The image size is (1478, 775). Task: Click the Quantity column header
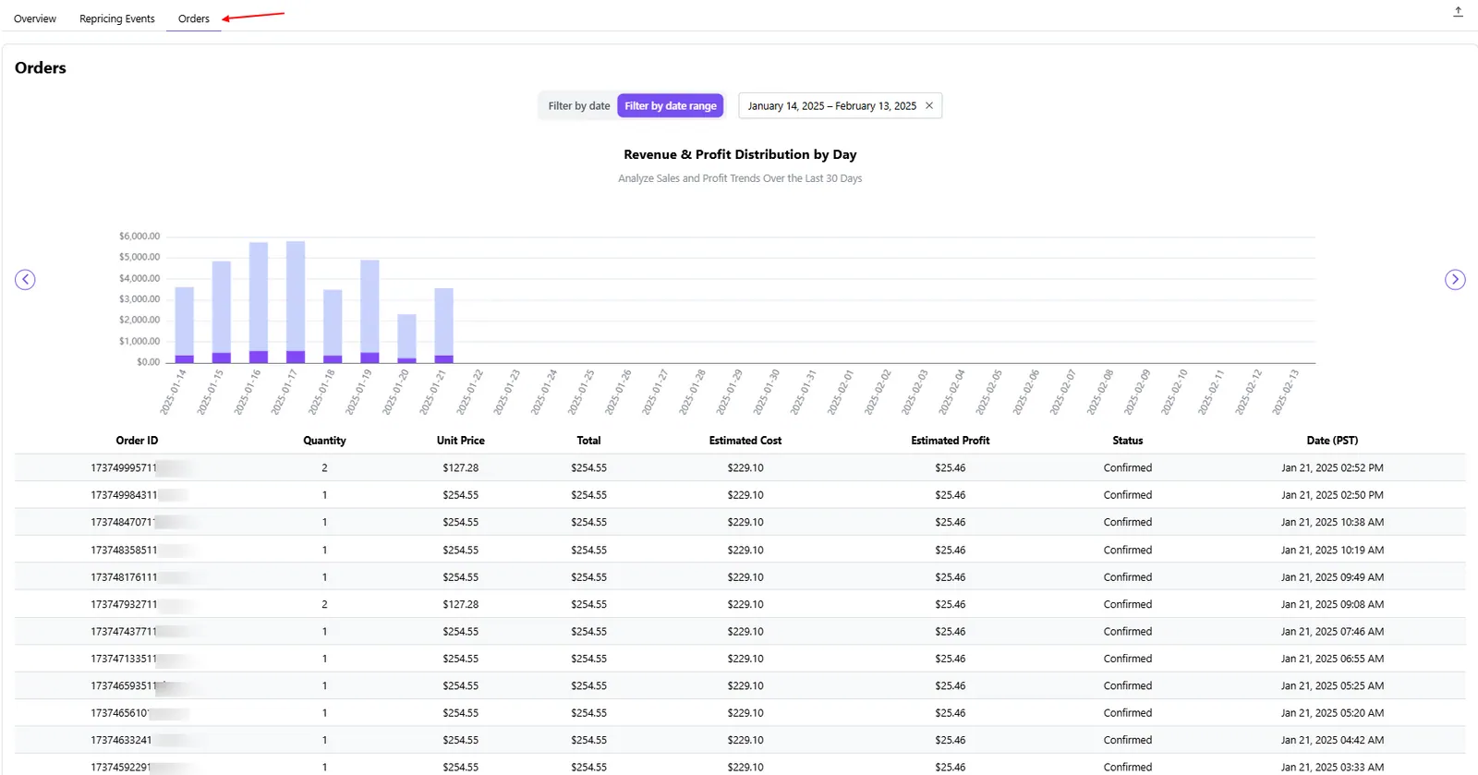tap(324, 441)
